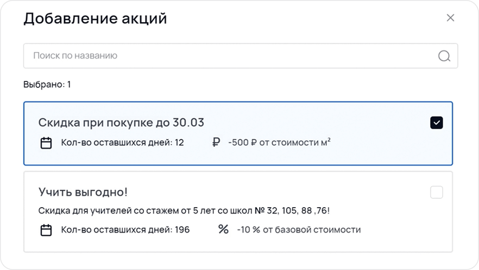Click the Кол-во оставшихся дней: 12 text
The image size is (479, 270).
click(x=122, y=143)
